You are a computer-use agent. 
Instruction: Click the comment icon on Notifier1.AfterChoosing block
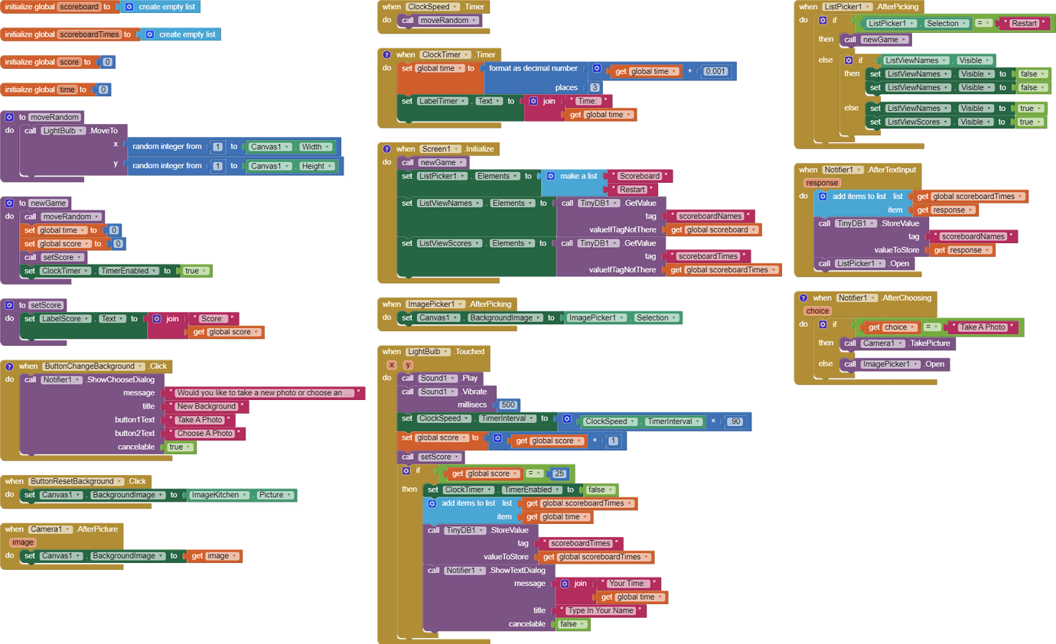(803, 298)
